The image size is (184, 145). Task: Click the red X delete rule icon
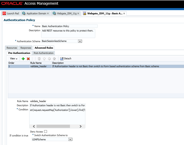(x=28, y=59)
